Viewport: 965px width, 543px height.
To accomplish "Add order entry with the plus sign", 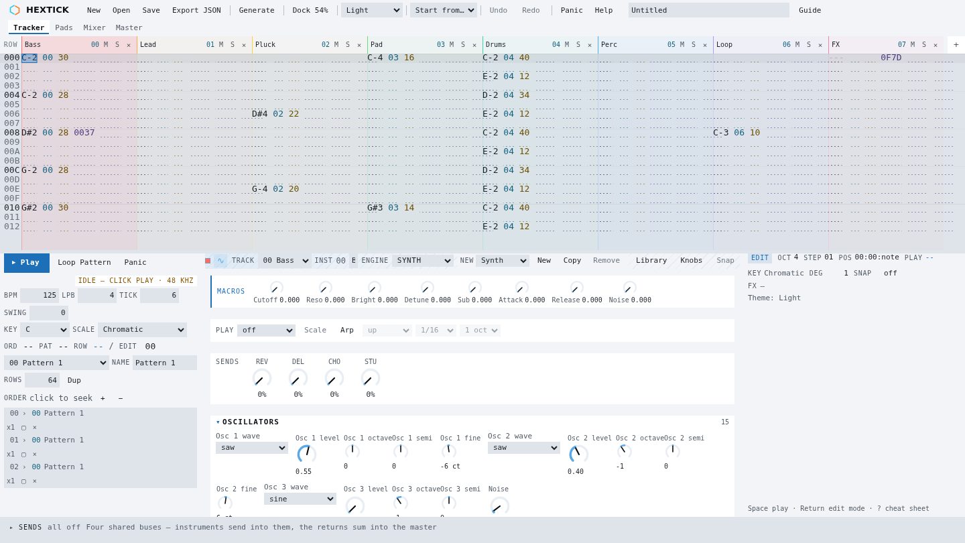I will click(103, 398).
